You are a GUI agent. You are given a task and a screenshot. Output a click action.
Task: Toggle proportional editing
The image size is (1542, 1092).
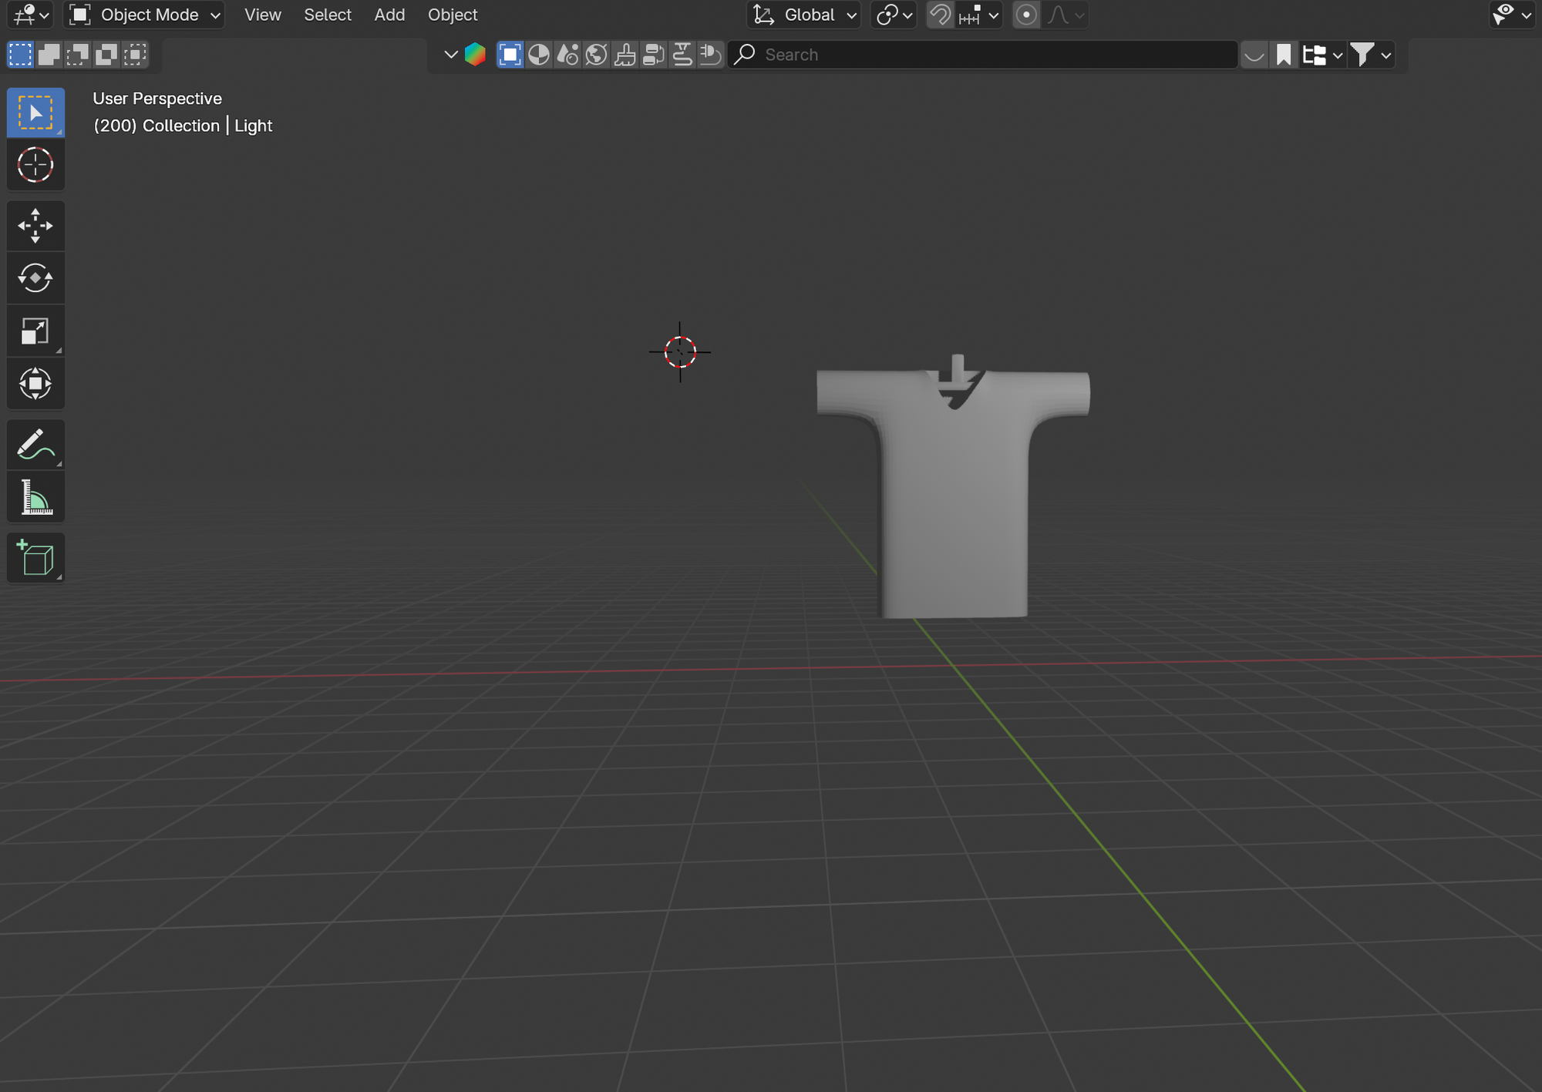tap(1026, 15)
